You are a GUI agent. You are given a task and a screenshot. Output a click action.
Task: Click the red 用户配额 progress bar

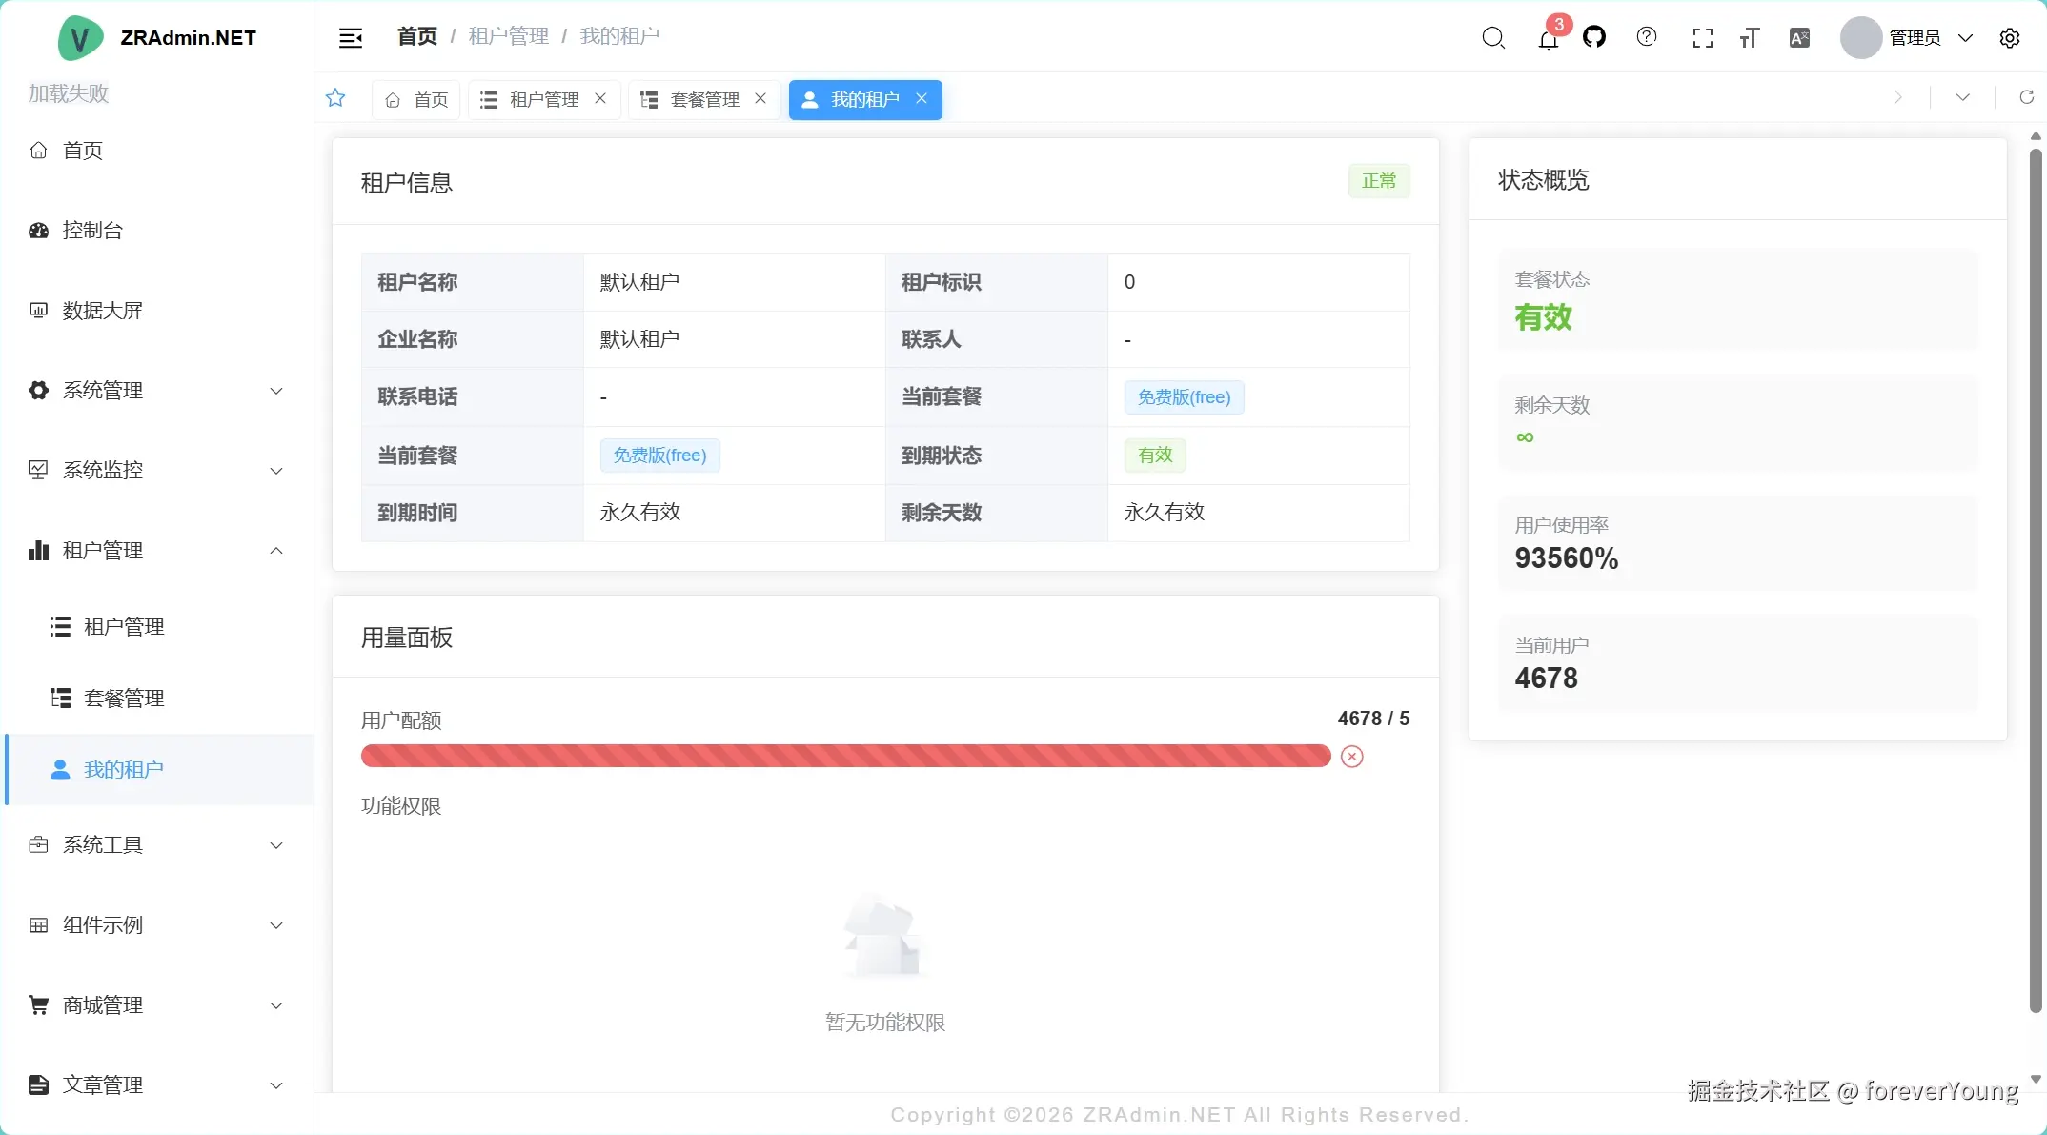click(846, 756)
